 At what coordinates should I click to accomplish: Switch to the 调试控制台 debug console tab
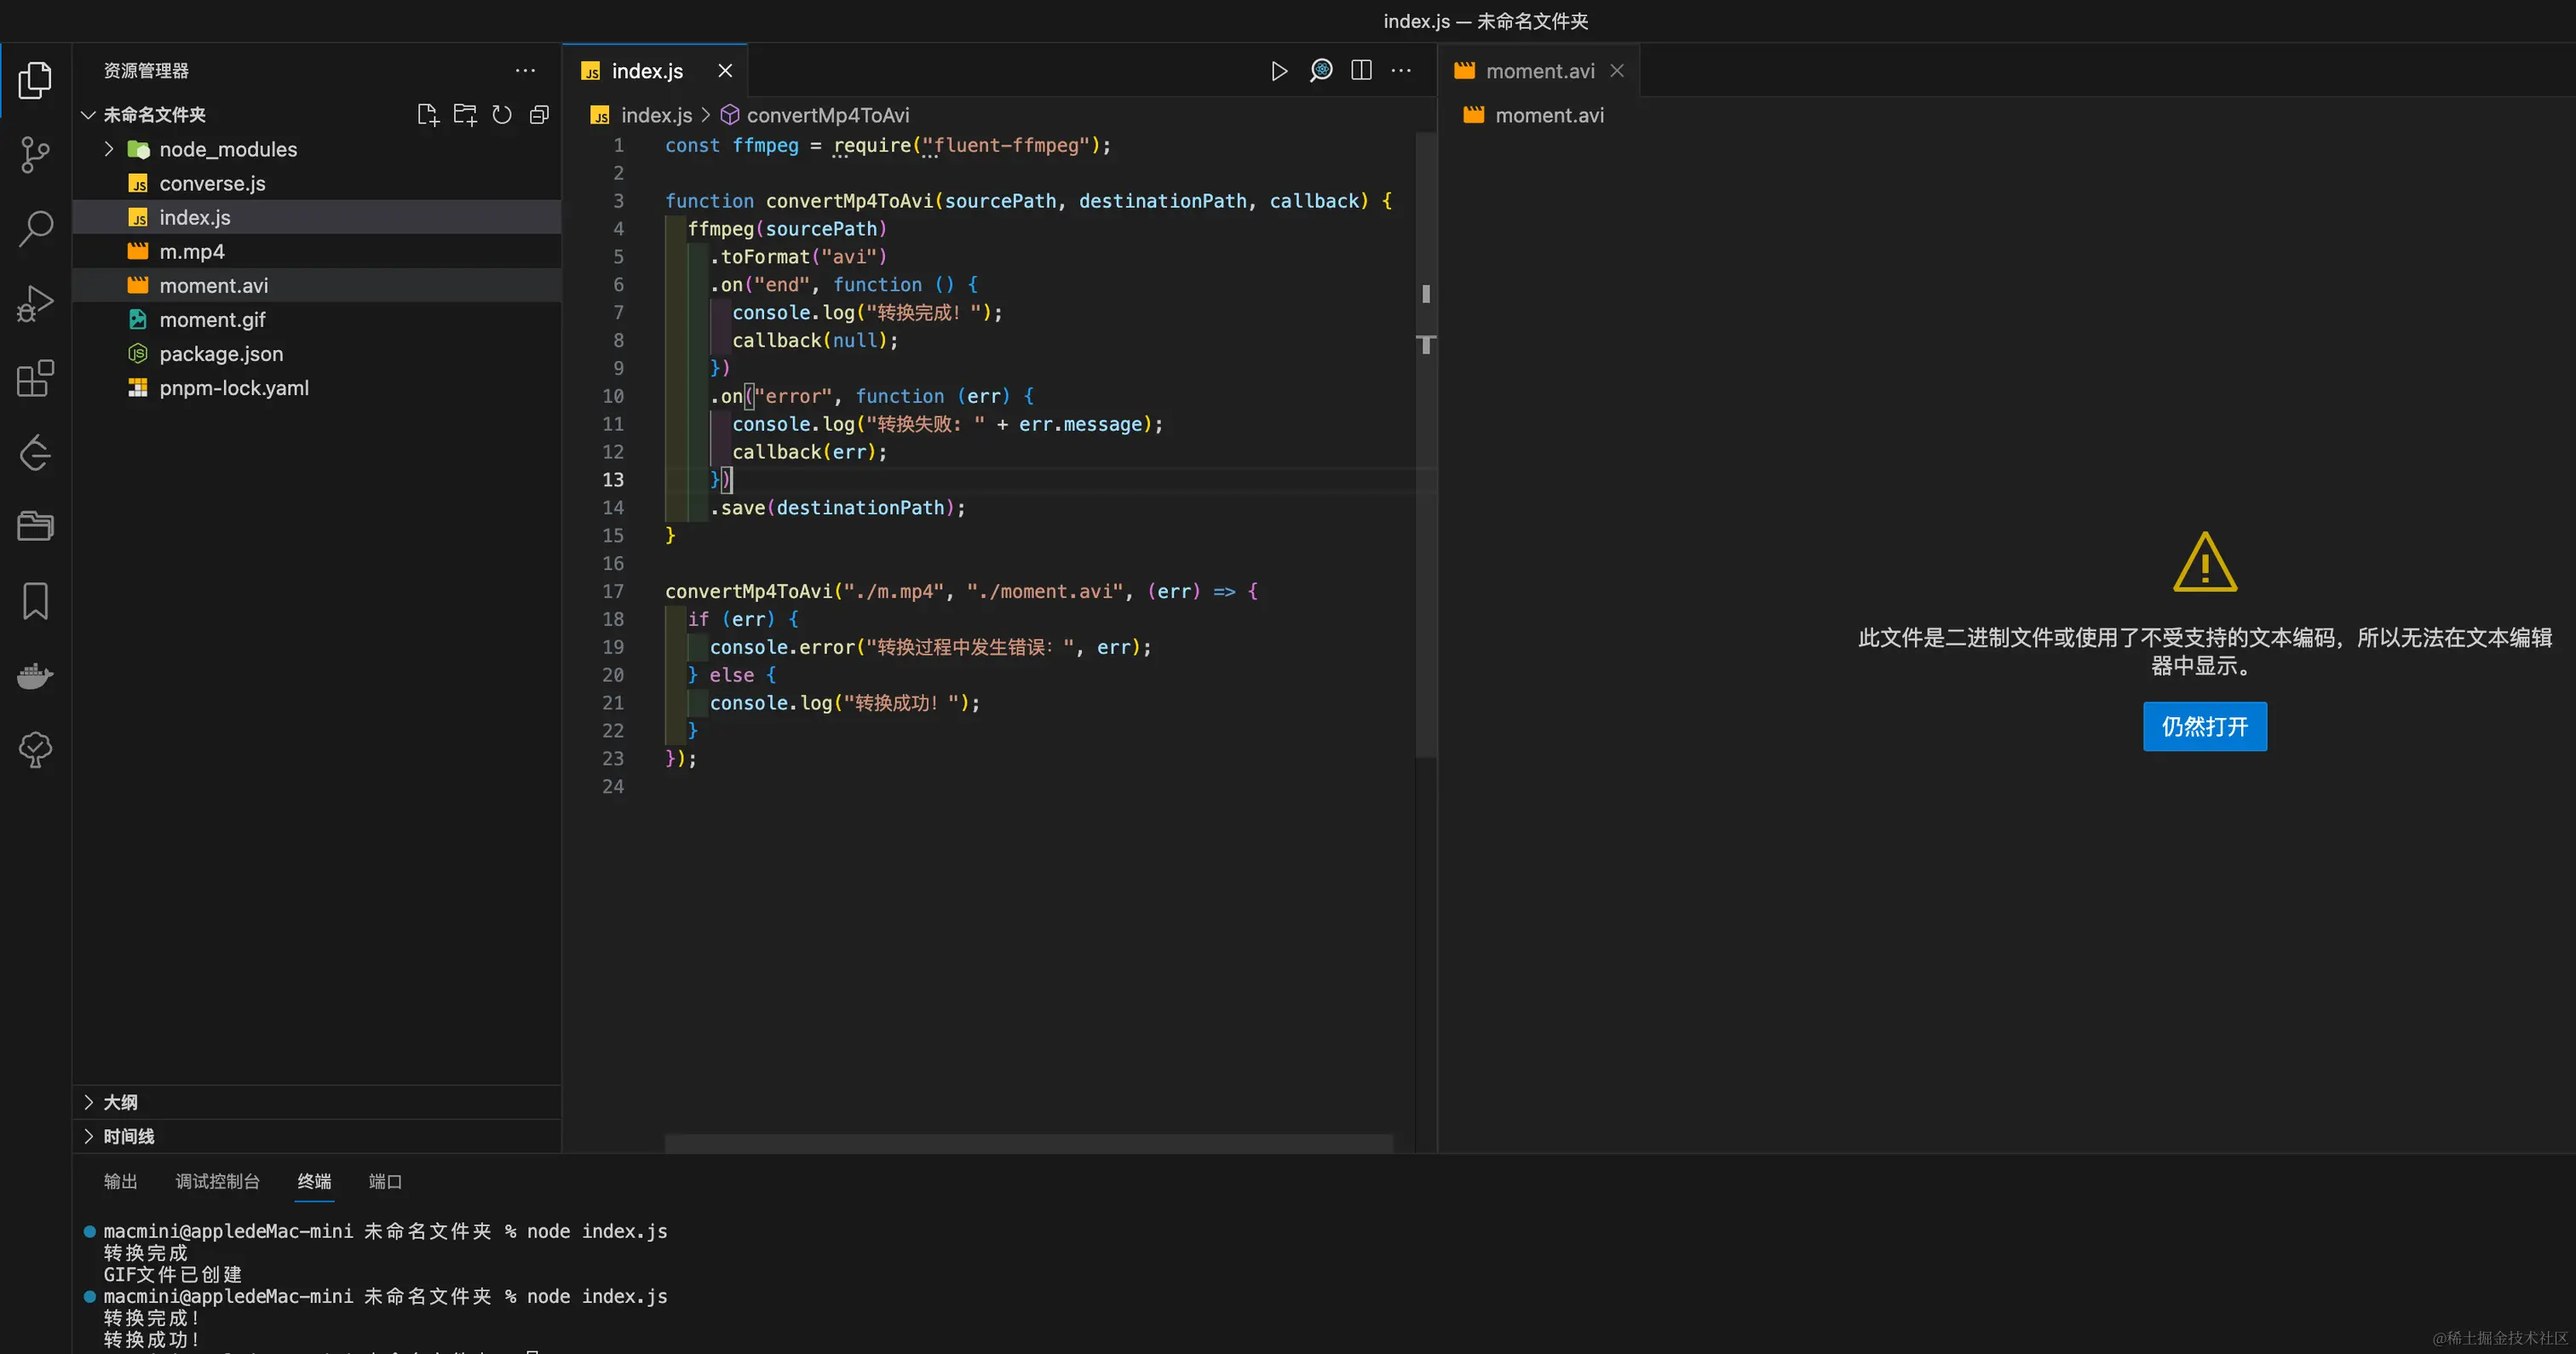[217, 1181]
